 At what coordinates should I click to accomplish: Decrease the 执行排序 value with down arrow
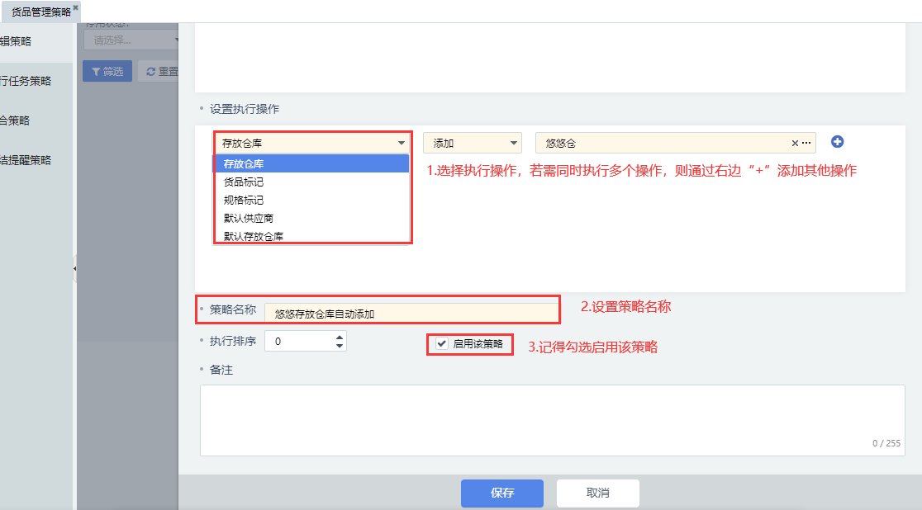[340, 346]
